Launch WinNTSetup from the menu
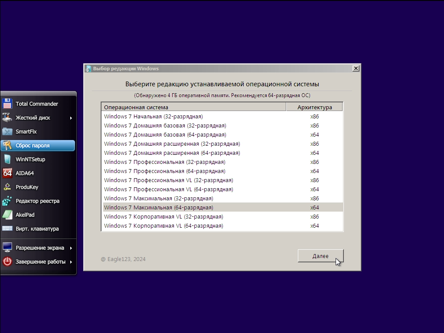Screen dimensions: 444x333 point(38,159)
